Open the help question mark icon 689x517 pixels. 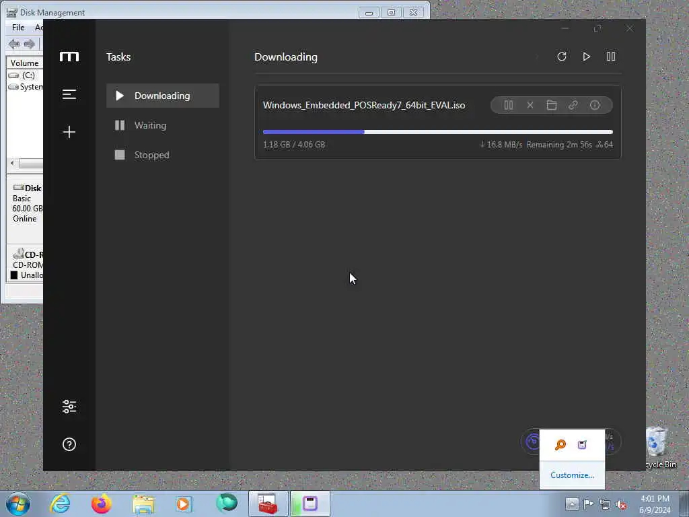[x=69, y=444]
